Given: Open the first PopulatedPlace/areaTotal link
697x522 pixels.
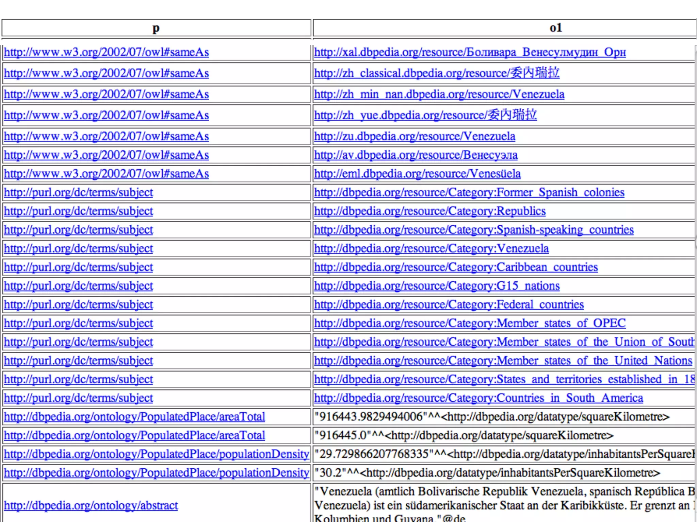Looking at the screenshot, I should pos(134,417).
